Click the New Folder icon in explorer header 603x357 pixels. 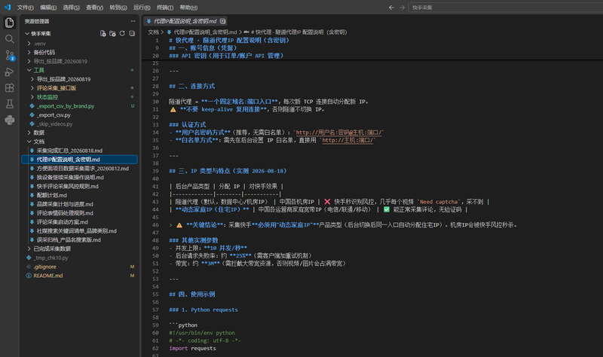(x=112, y=33)
